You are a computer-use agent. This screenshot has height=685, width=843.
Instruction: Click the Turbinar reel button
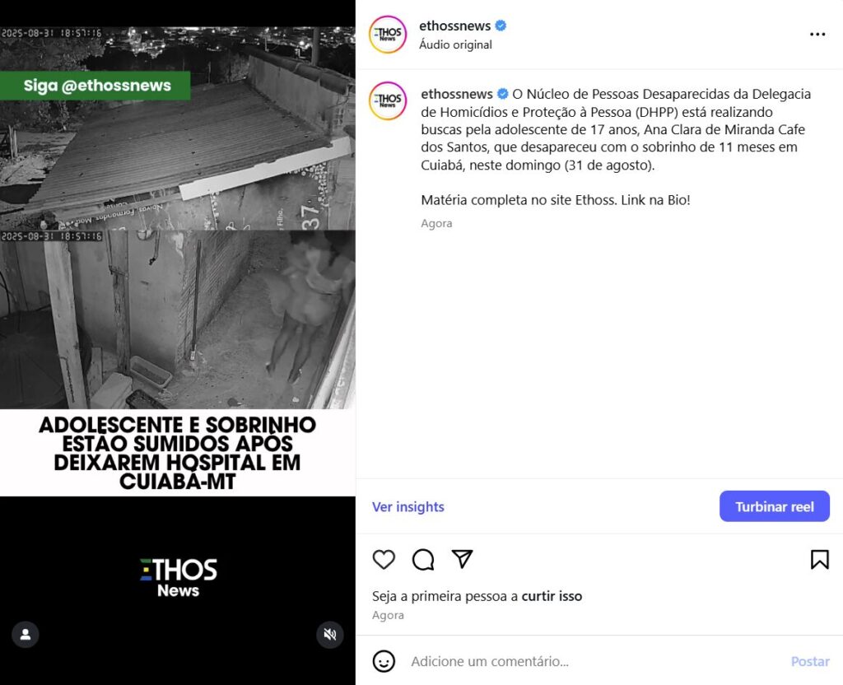click(774, 506)
